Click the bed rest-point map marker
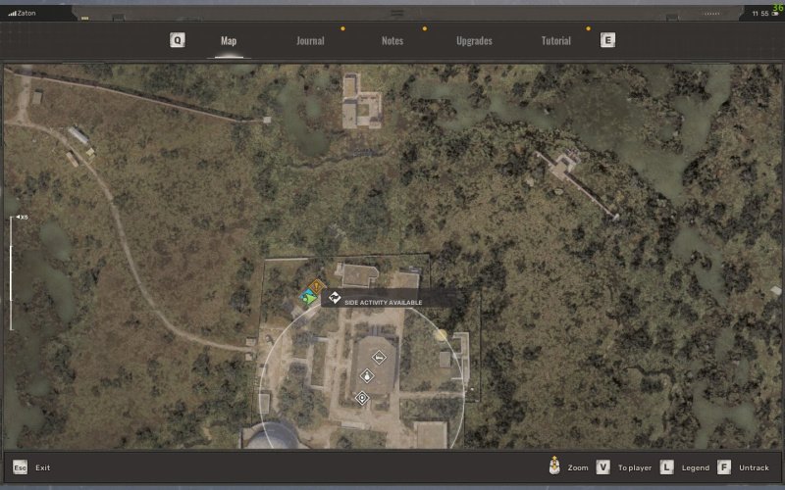The width and height of the screenshot is (785, 490). pyautogui.click(x=379, y=358)
